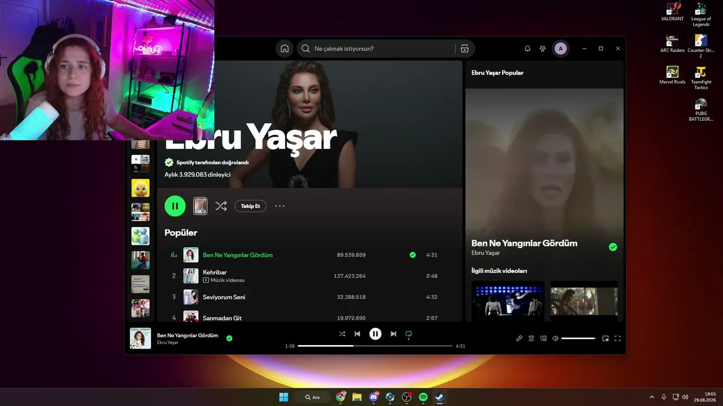
Task: Select the ARC Raiders desktop shortcut
Action: [672, 44]
